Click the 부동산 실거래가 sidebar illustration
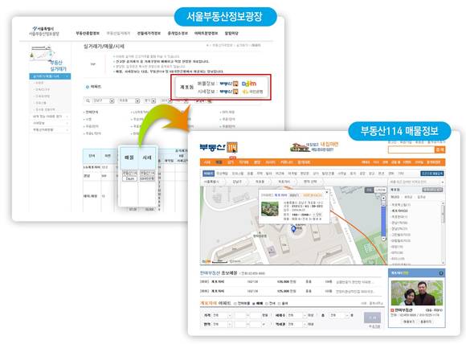This screenshot has height=344, width=466. [48, 58]
